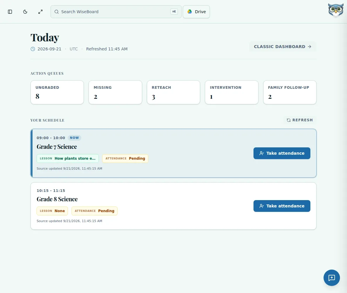Click Grade 7 Science attendance Pending badge
Screen dimensions: 347x293
(x=125, y=159)
